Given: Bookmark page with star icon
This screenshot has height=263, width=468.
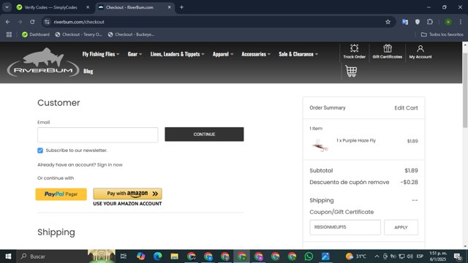Looking at the screenshot, I should (388, 22).
